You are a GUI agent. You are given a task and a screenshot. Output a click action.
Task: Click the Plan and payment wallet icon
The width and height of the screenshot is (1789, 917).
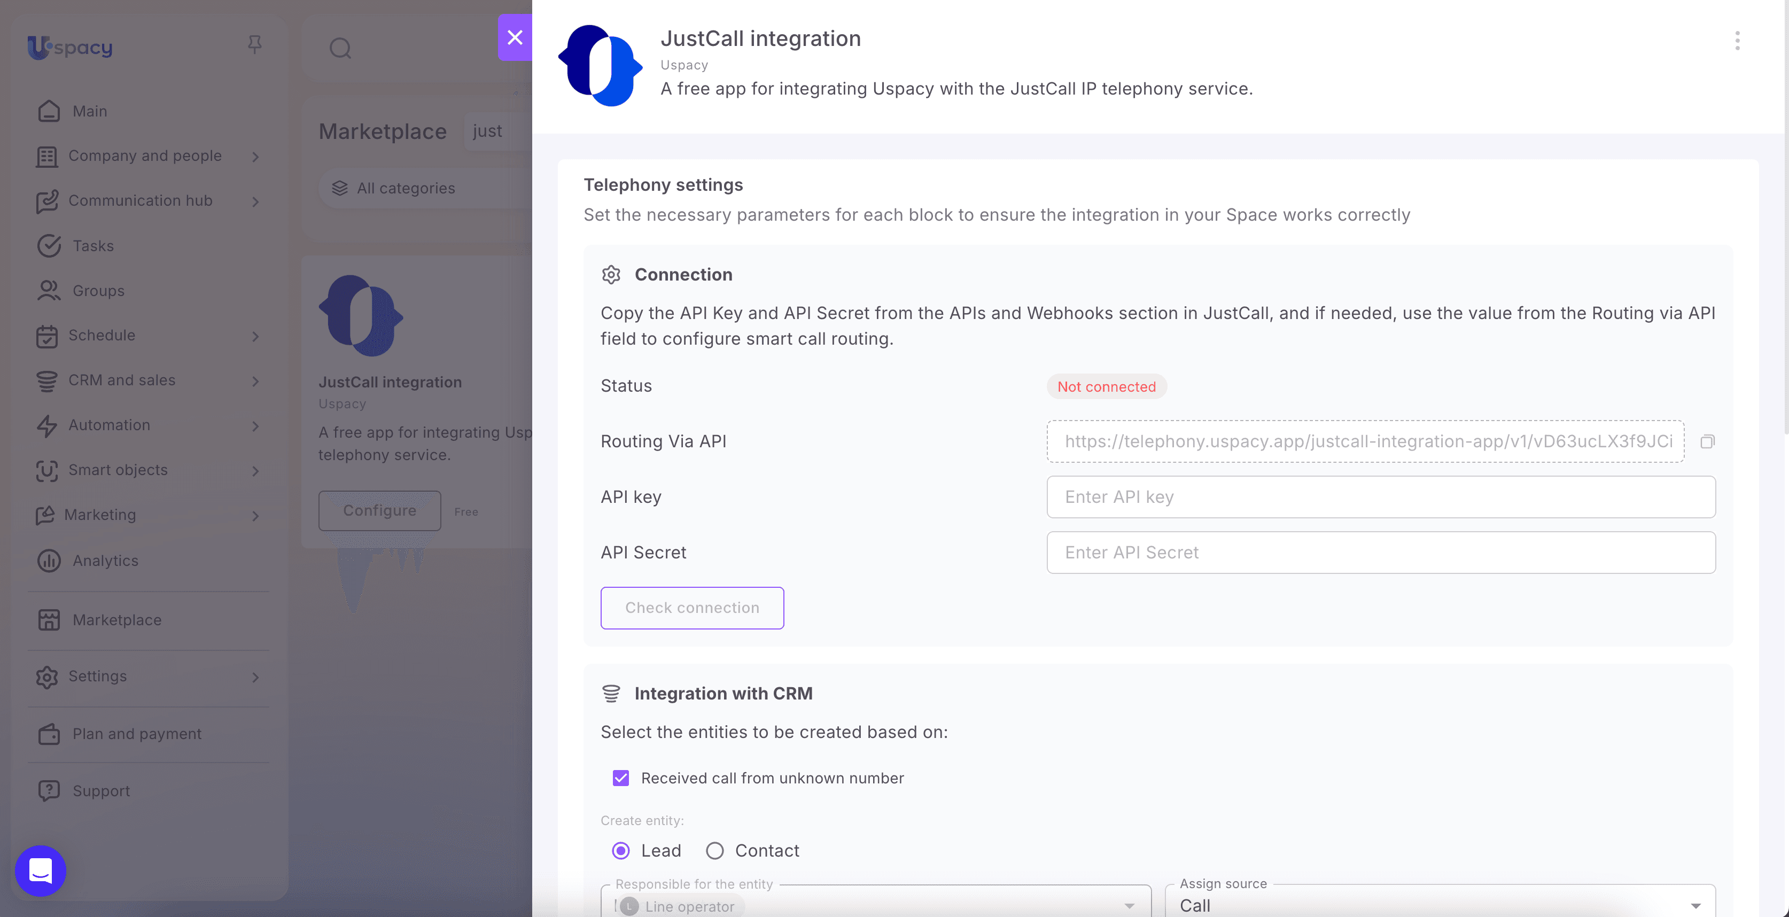(49, 734)
